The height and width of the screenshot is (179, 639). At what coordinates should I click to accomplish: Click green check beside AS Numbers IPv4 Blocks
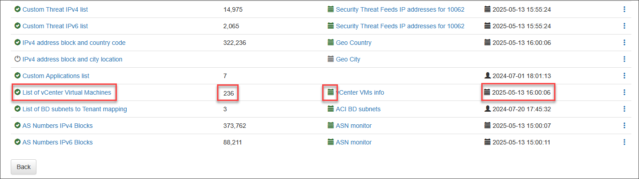[x=18, y=126]
